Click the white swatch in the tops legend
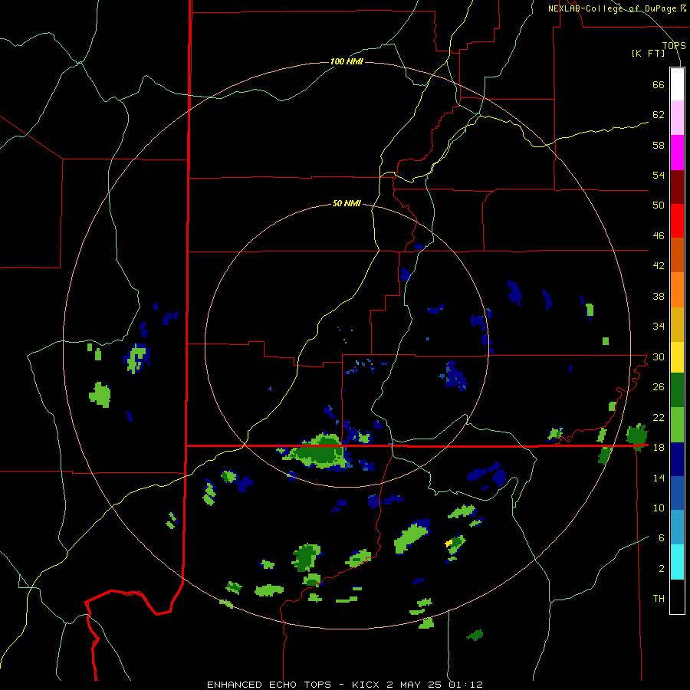Screen dimensions: 690x690 coord(677,84)
